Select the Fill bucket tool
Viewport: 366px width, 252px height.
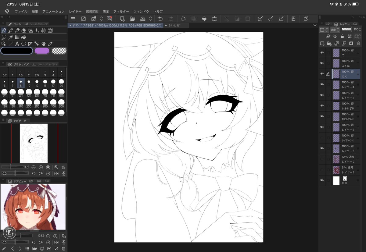(x=24, y=37)
